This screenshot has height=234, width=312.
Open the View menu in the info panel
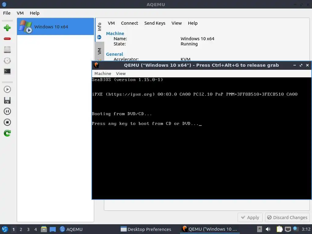(x=177, y=23)
